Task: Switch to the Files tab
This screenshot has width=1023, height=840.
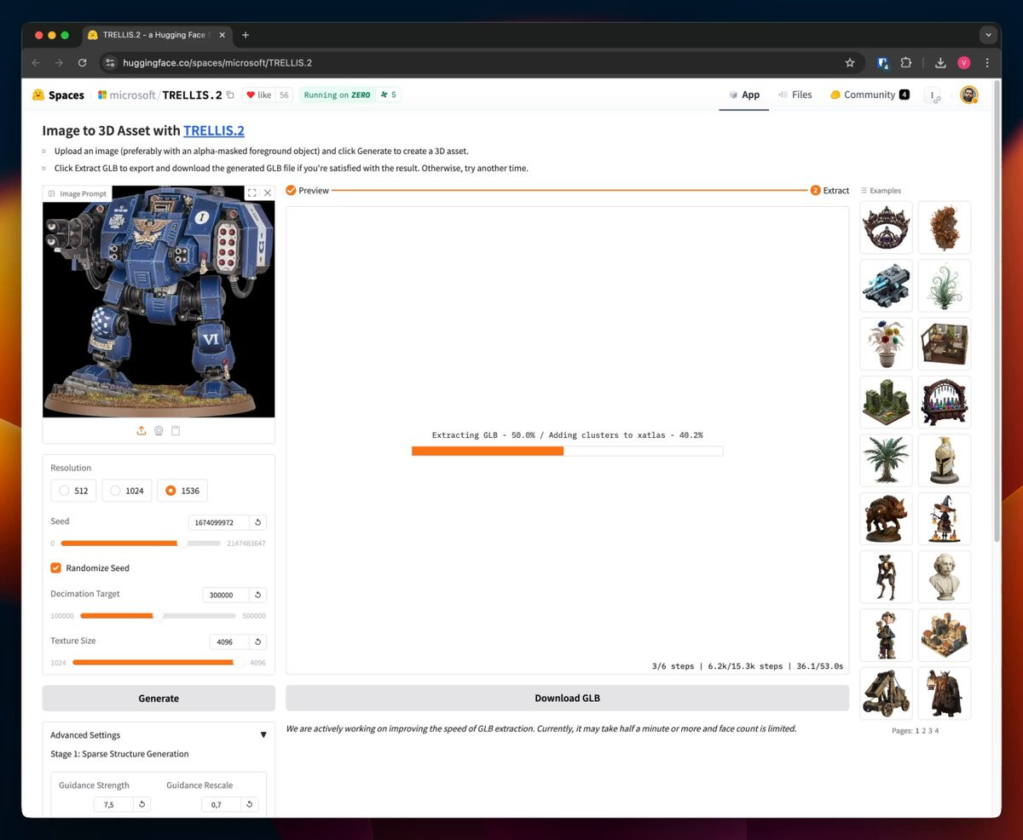Action: click(x=795, y=95)
